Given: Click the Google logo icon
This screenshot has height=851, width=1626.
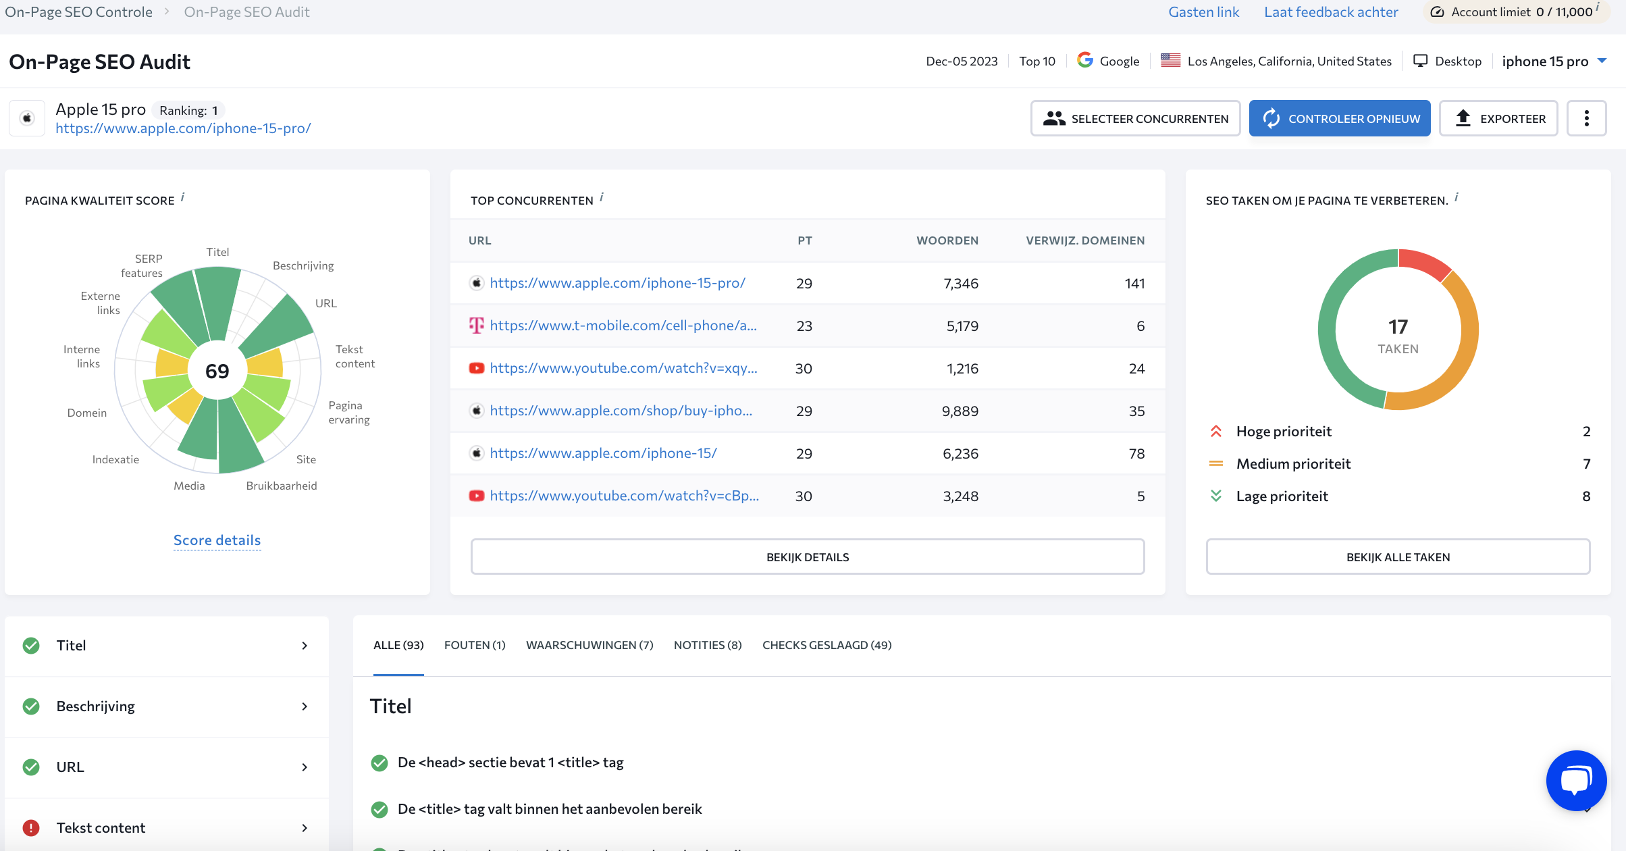Looking at the screenshot, I should (1085, 60).
